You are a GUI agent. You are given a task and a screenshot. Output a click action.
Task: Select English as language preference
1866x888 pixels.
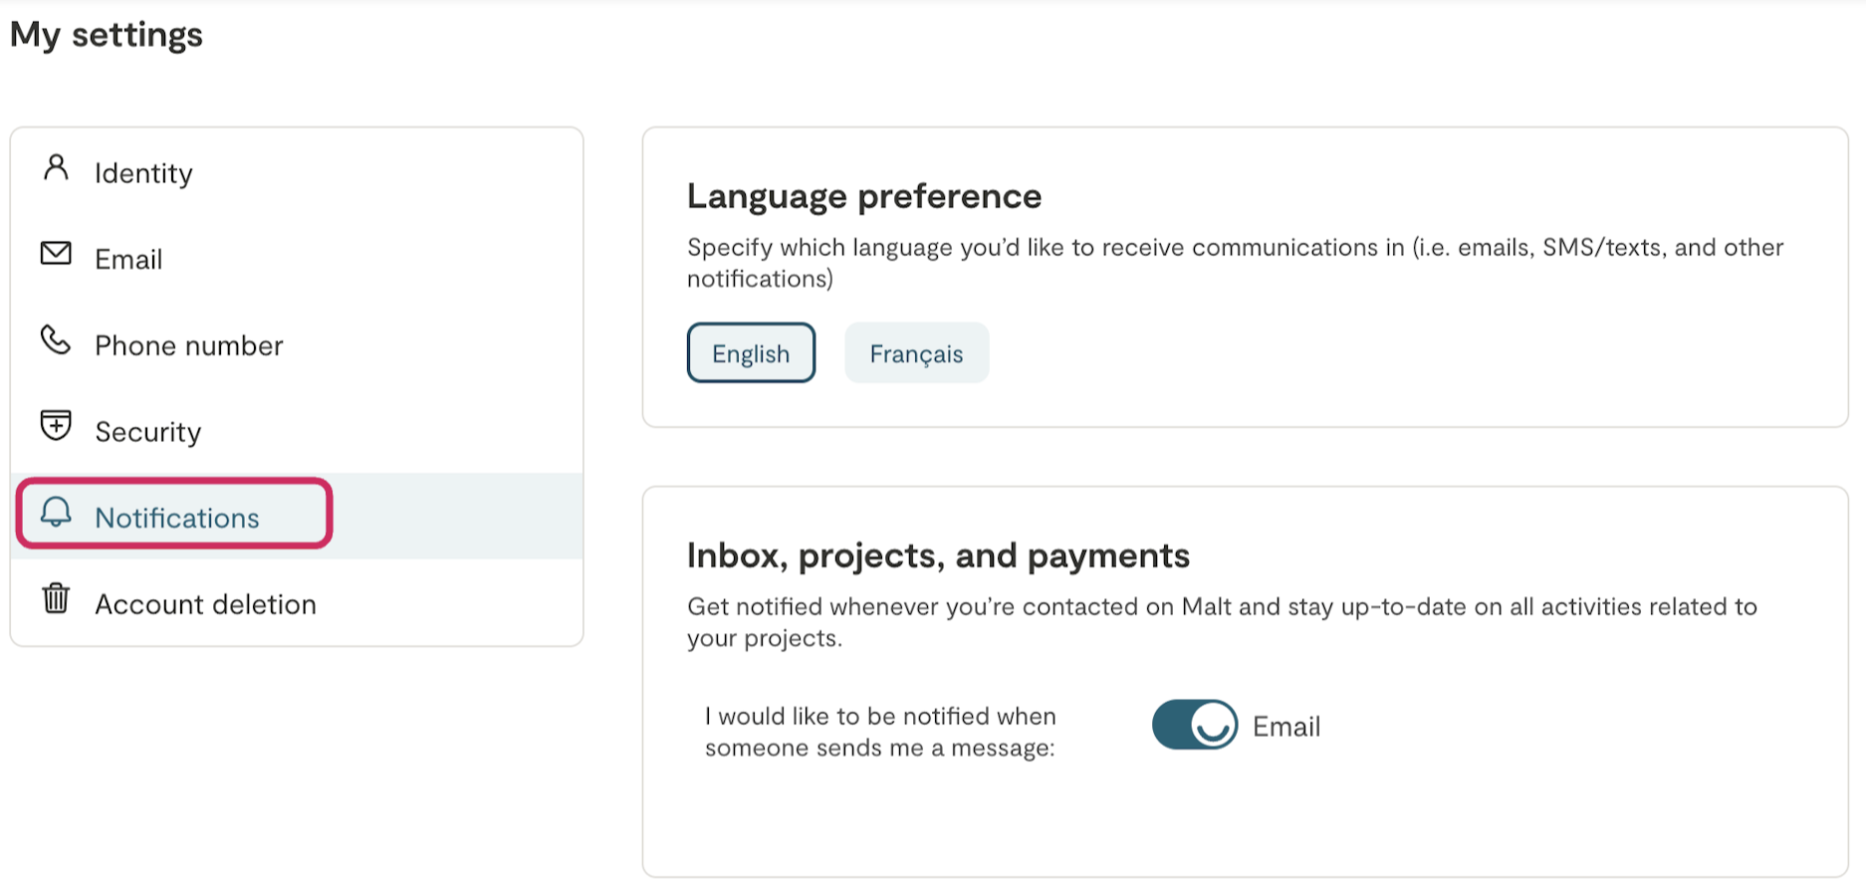pyautogui.click(x=751, y=353)
